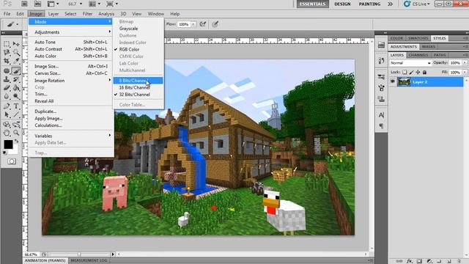Viewport: 469px width, 264px height.
Task: Open the layer Fill slider arrow
Action: 465,72
